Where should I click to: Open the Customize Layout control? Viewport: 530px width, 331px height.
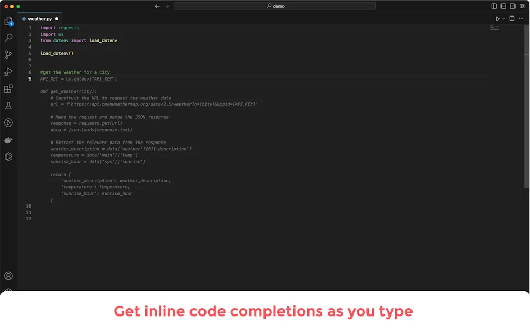521,6
